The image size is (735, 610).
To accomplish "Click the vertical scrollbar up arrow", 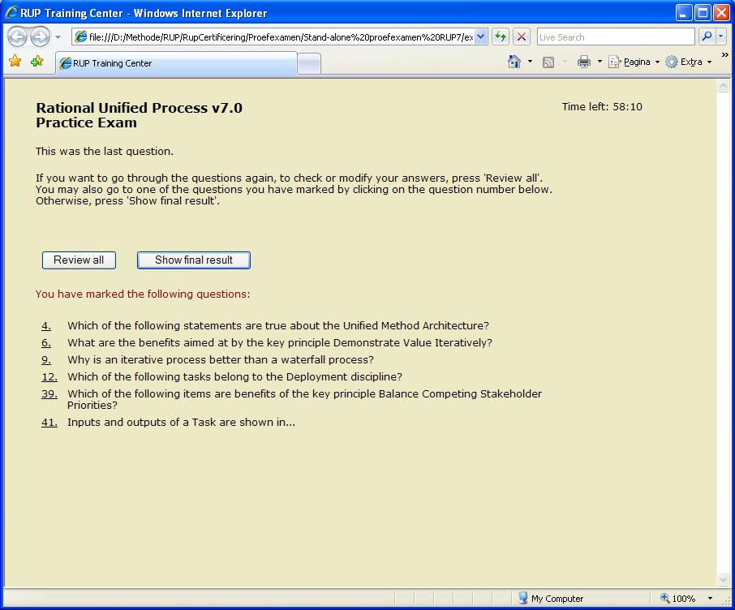I will point(724,86).
